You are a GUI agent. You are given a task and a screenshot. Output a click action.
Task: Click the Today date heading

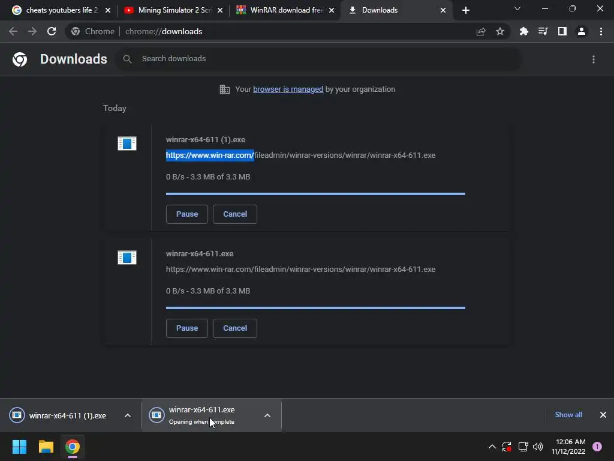pos(115,108)
